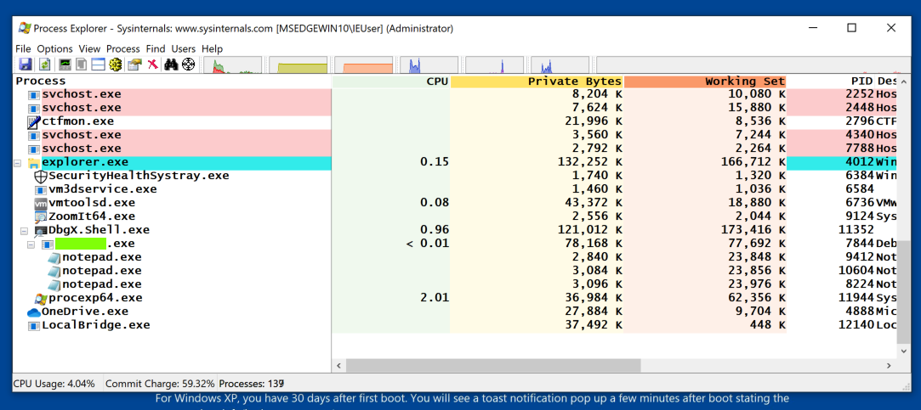
Task: Click the horizontal scrollbar right arrow
Action: tap(889, 365)
